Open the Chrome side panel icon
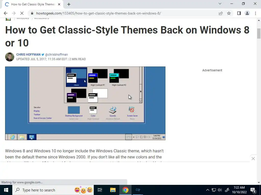Image resolution: width=261 pixels, height=195 pixels. coord(239,13)
